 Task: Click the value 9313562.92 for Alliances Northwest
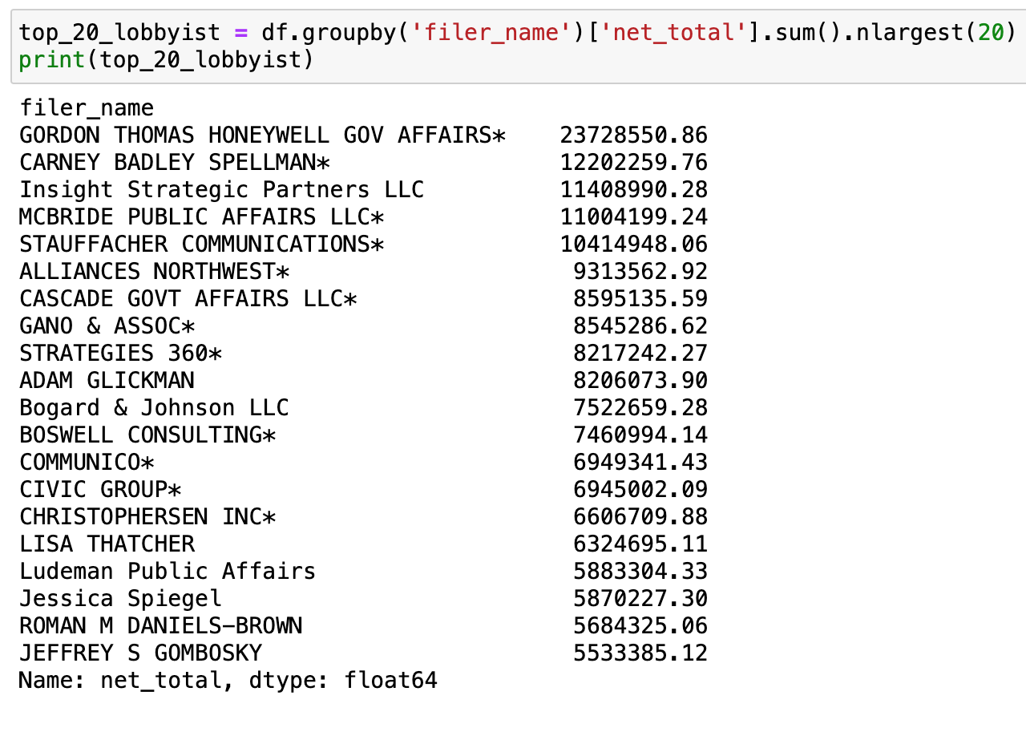click(640, 272)
